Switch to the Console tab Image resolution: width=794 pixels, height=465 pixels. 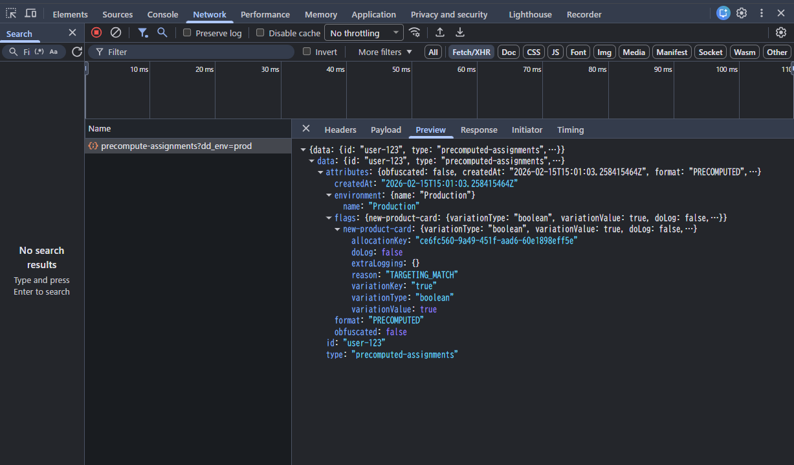162,14
